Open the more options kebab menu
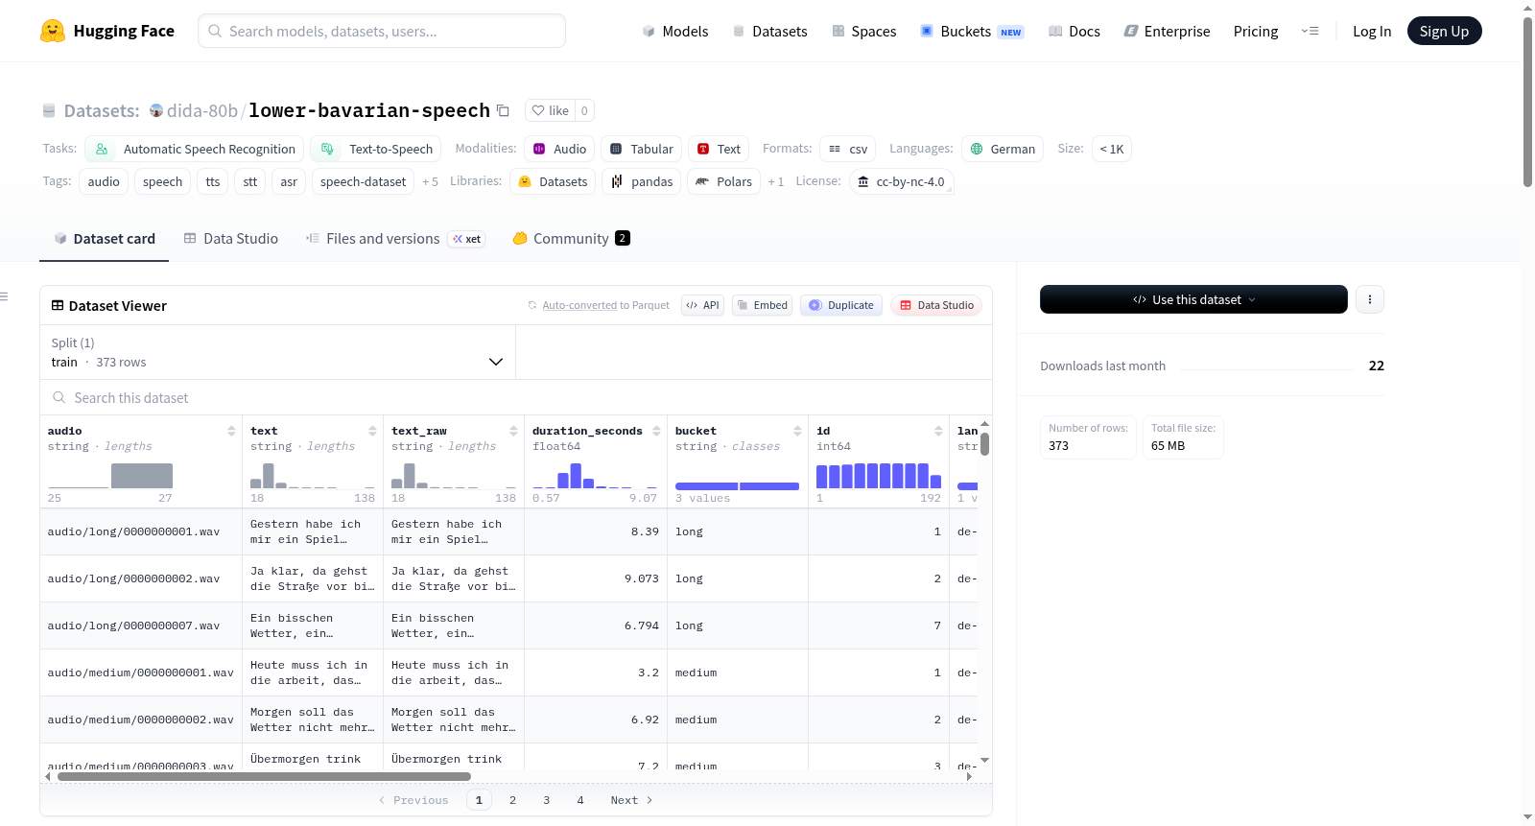The image size is (1535, 826). tap(1370, 299)
